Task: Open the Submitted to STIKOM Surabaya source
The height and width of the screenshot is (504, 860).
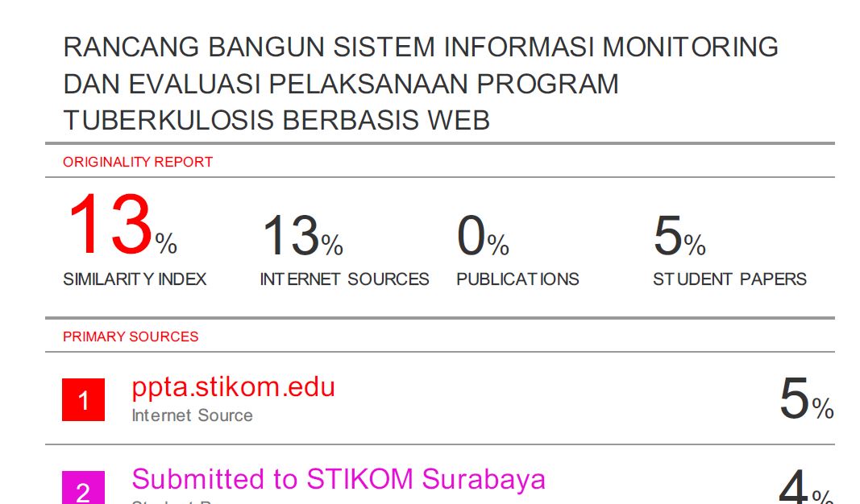Action: pyautogui.click(x=339, y=479)
